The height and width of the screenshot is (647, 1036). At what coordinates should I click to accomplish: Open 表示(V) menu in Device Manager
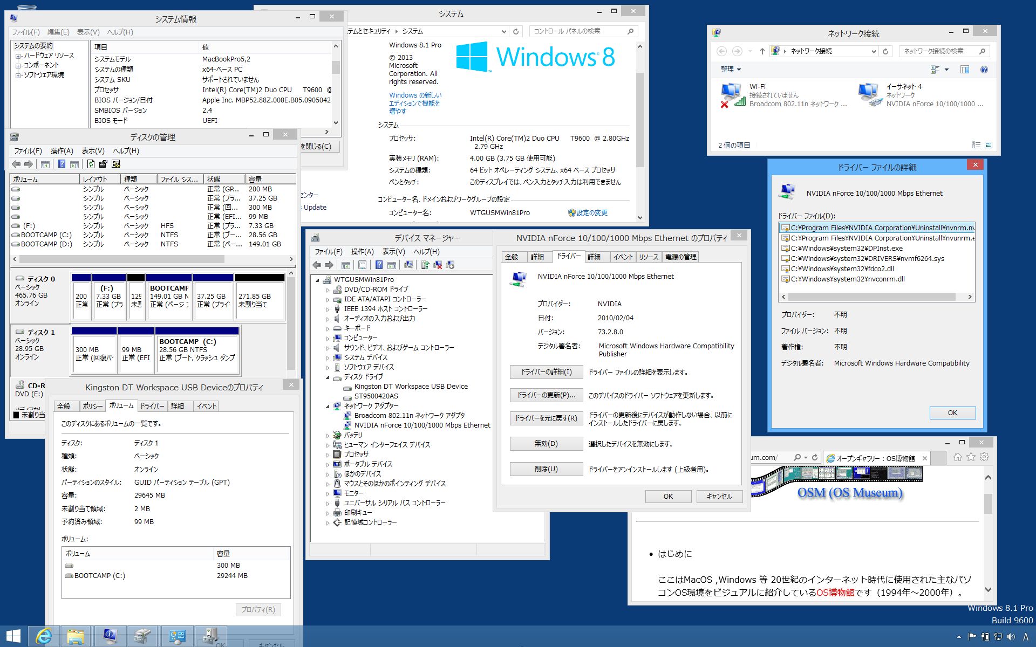click(393, 252)
